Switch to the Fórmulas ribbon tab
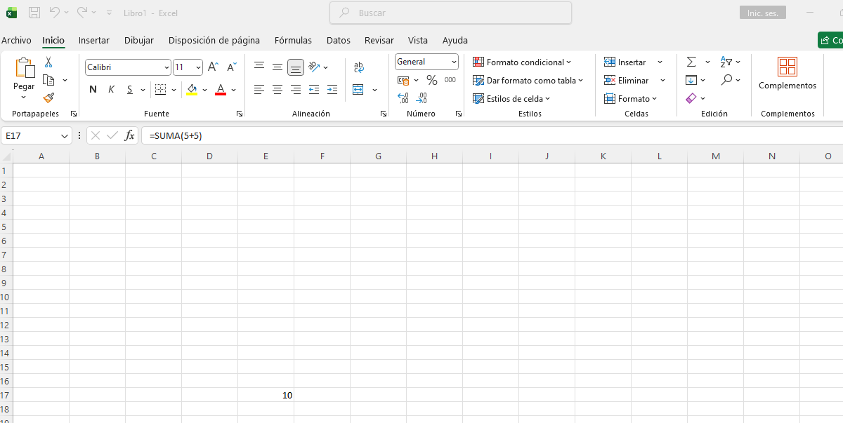This screenshot has width=843, height=423. 293,40
